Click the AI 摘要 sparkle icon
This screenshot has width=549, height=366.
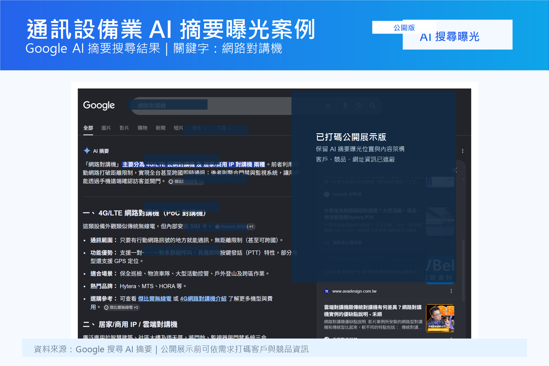[x=87, y=151]
